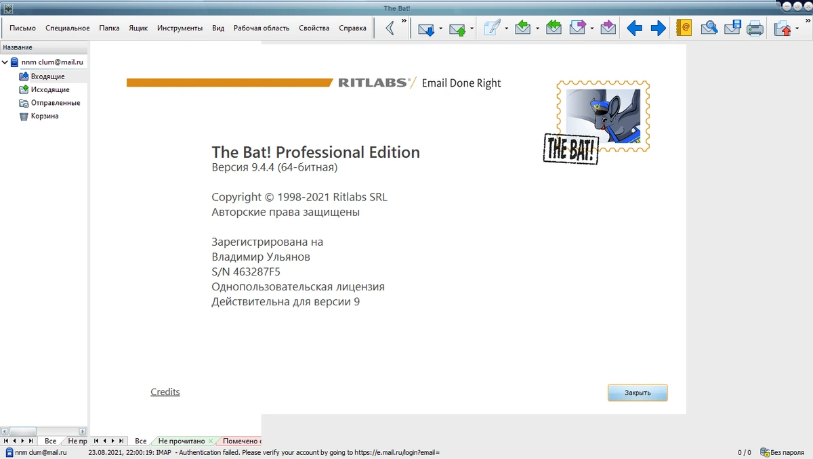Open the dropdown next to Send Queued Mail
813x459 pixels.
[472, 28]
